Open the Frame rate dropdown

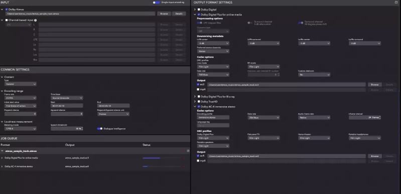(20, 98)
